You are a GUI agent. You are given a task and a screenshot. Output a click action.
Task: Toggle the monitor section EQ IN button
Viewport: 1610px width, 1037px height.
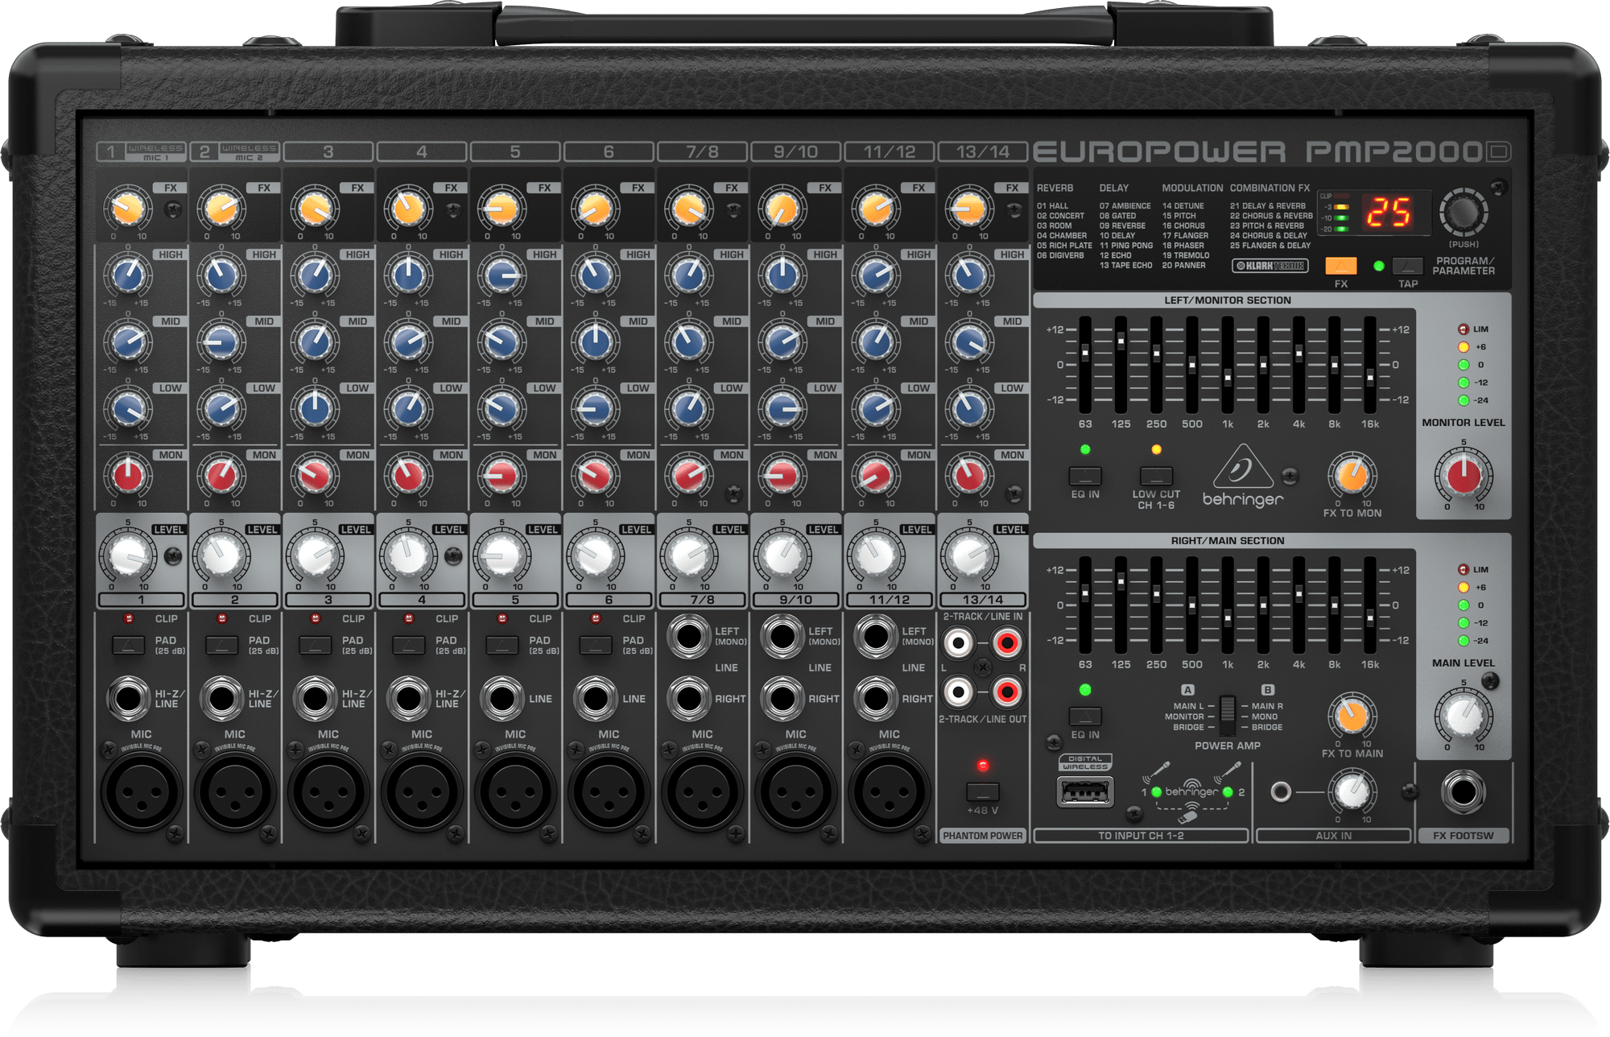click(1085, 476)
